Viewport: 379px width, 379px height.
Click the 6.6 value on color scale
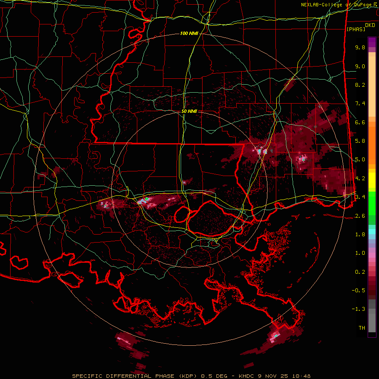pyautogui.click(x=360, y=122)
